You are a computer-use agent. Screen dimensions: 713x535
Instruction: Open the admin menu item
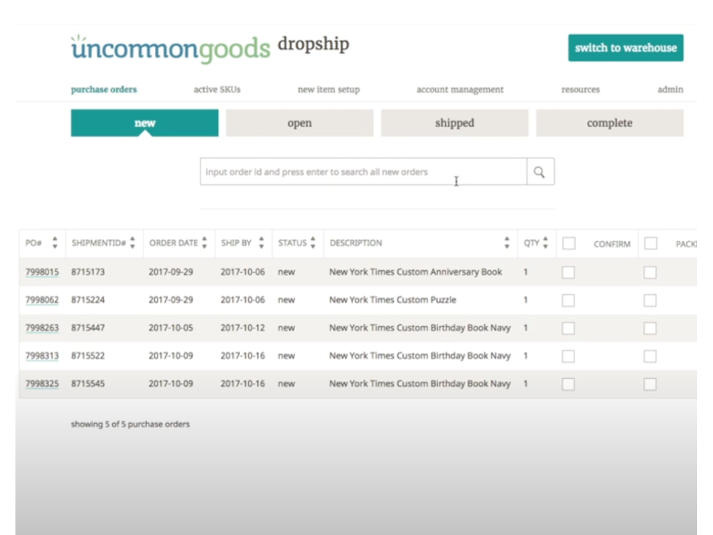click(x=670, y=90)
